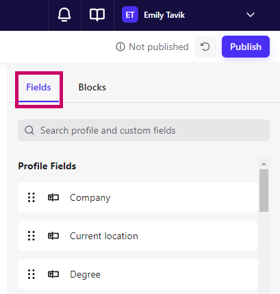Screen dimensions: 280x294
Task: Click the Degree text field type icon
Action: click(53, 274)
